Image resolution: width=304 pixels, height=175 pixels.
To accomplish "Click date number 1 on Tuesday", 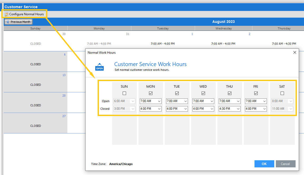I will [192, 34].
